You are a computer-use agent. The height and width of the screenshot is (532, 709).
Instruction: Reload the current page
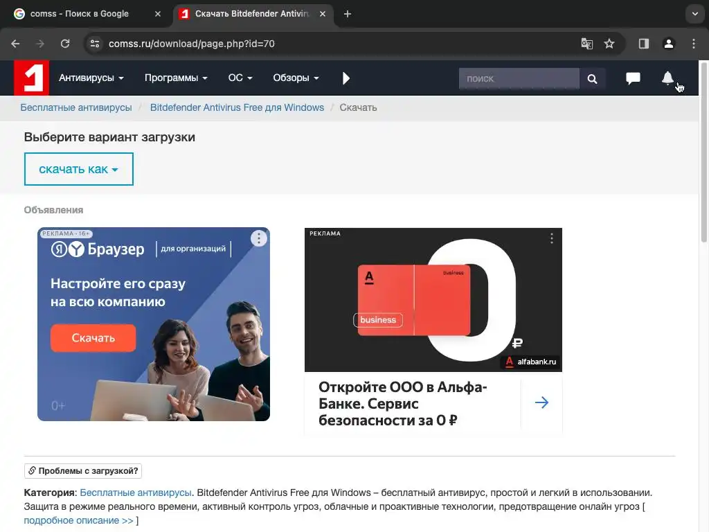click(x=65, y=44)
